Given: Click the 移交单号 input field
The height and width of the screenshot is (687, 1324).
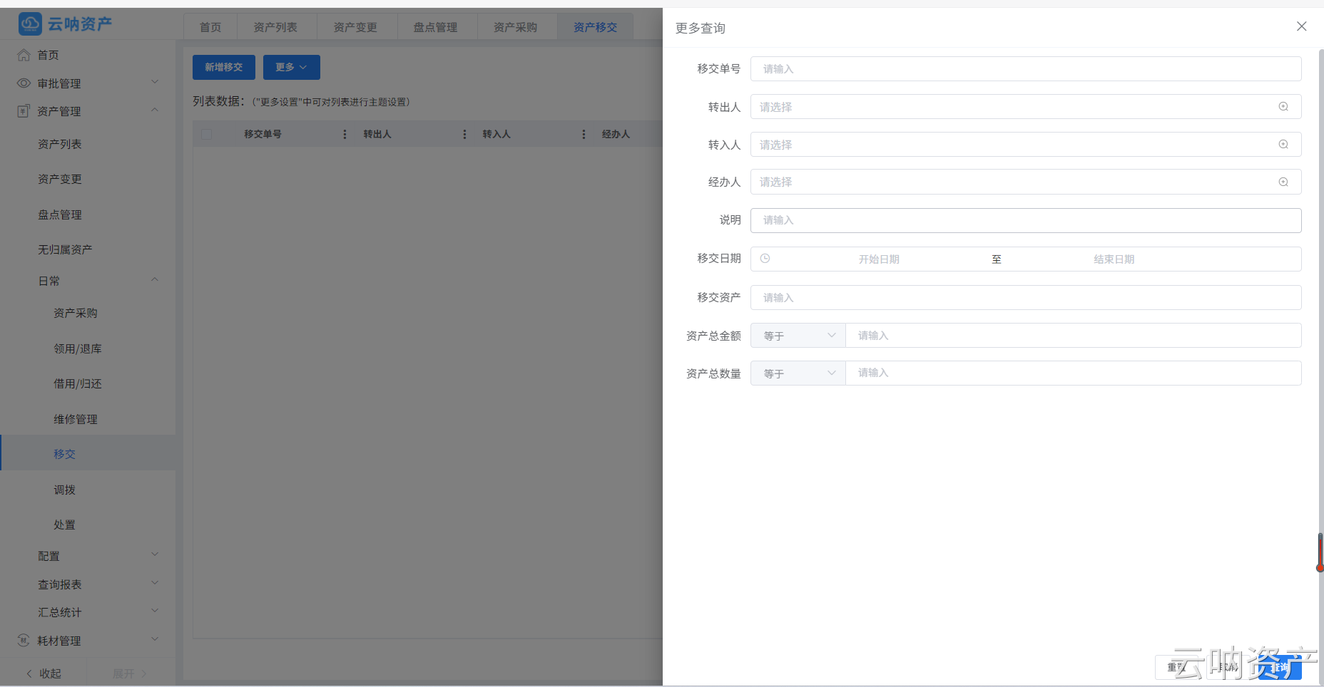Looking at the screenshot, I should [1026, 69].
